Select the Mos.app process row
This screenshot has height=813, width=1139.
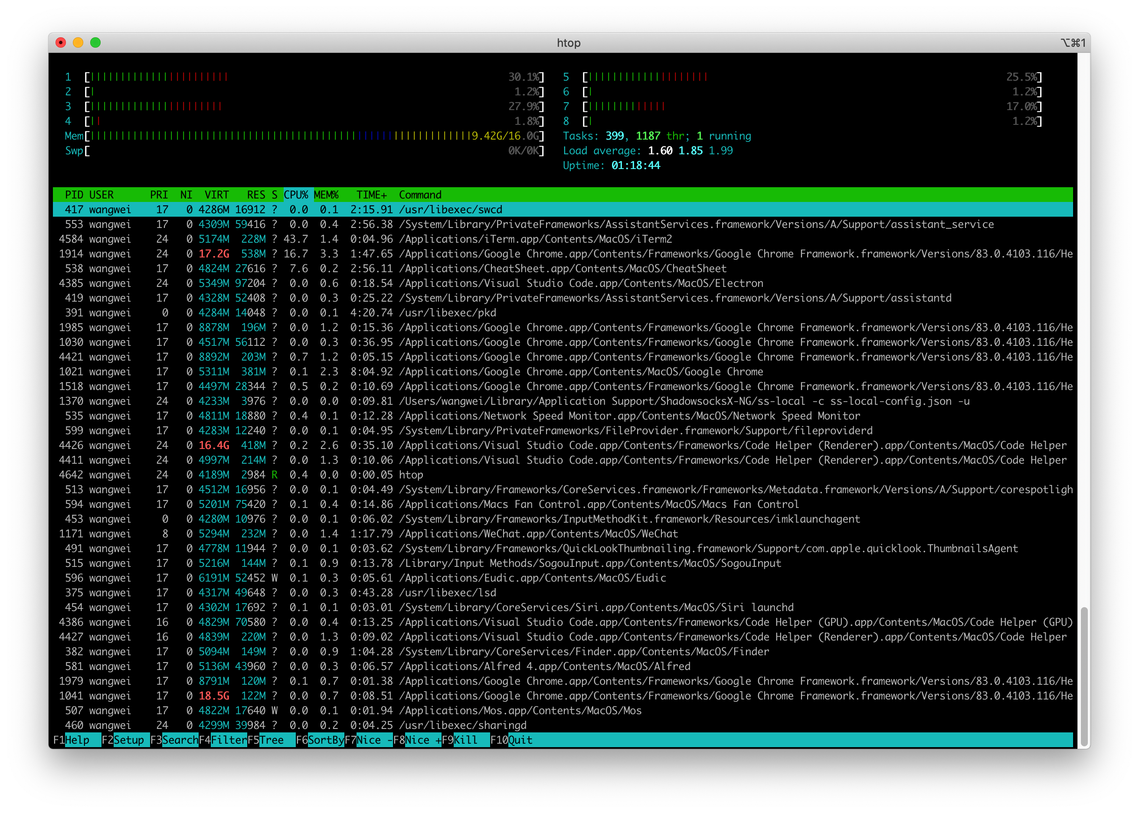click(x=563, y=710)
